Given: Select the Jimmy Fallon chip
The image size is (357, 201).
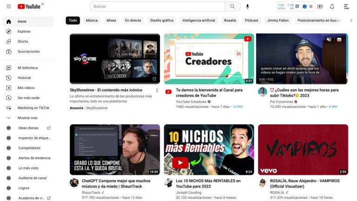Looking at the screenshot, I should [x=278, y=20].
